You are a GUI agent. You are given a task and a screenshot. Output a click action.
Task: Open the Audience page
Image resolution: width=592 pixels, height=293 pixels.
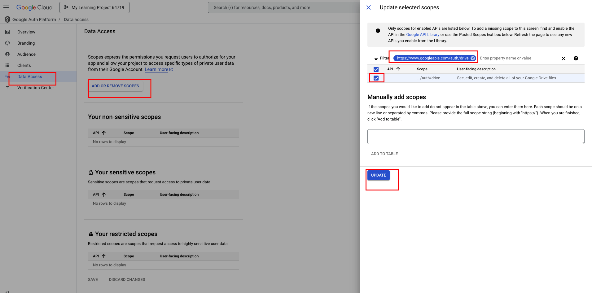pos(26,54)
